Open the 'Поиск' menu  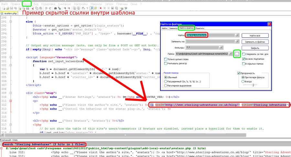point(27,4)
